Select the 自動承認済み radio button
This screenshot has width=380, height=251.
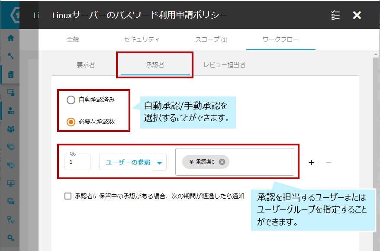71,100
